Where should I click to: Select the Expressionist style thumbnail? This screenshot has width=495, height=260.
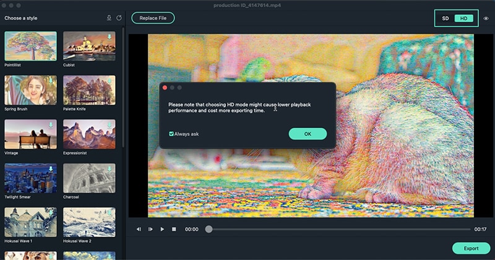(89, 134)
